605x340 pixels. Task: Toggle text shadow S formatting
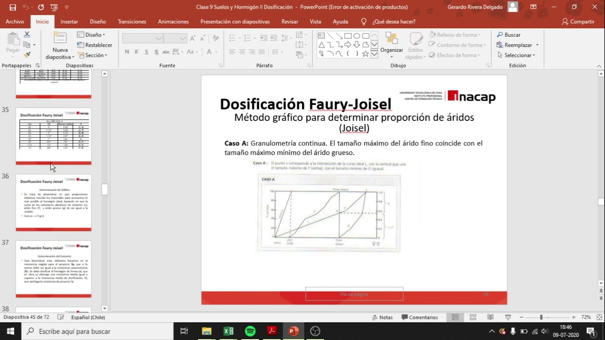[x=156, y=52]
